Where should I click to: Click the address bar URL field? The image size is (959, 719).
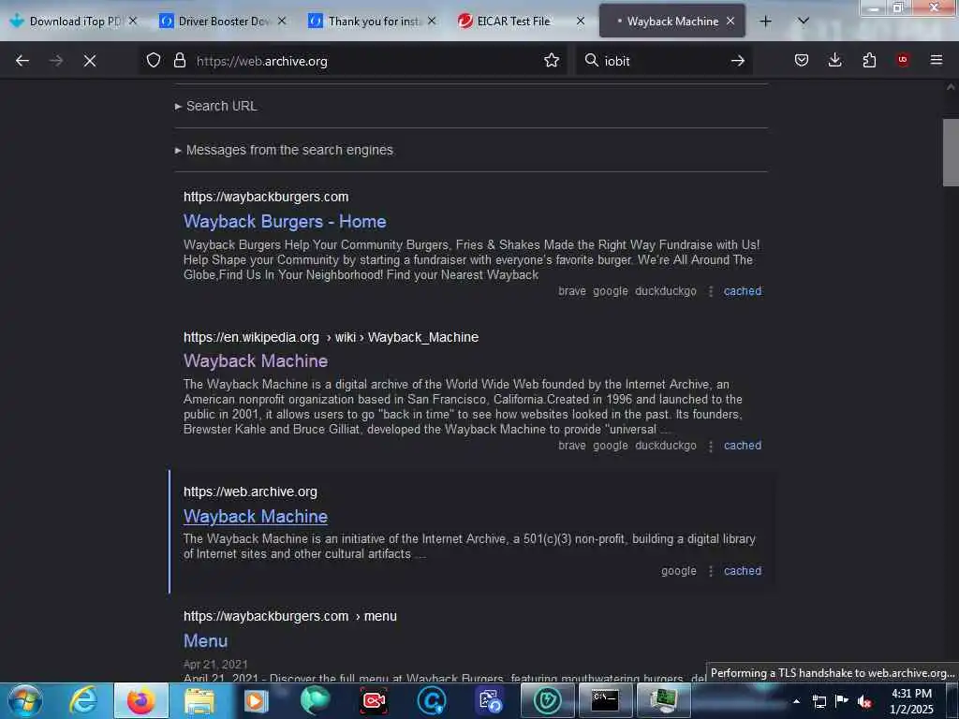click(x=366, y=61)
